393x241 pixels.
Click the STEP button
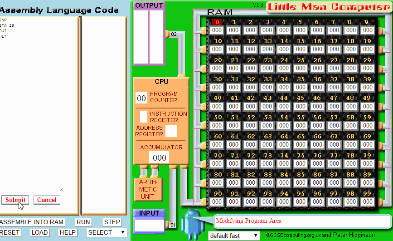point(112,222)
